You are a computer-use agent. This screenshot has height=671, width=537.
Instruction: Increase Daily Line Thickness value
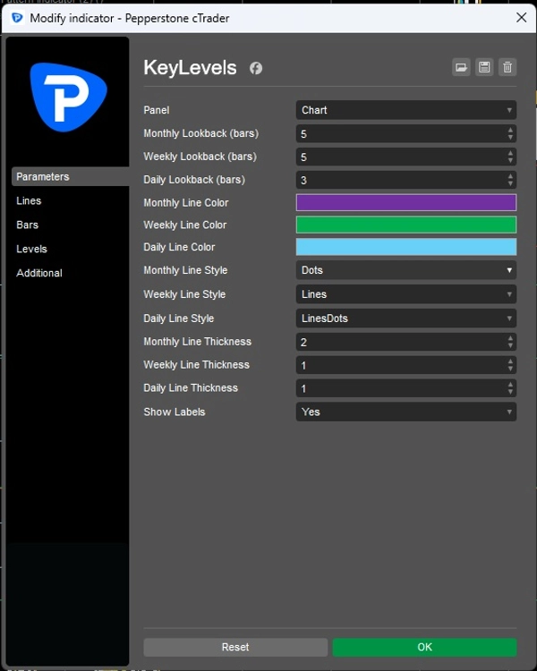[x=510, y=385]
